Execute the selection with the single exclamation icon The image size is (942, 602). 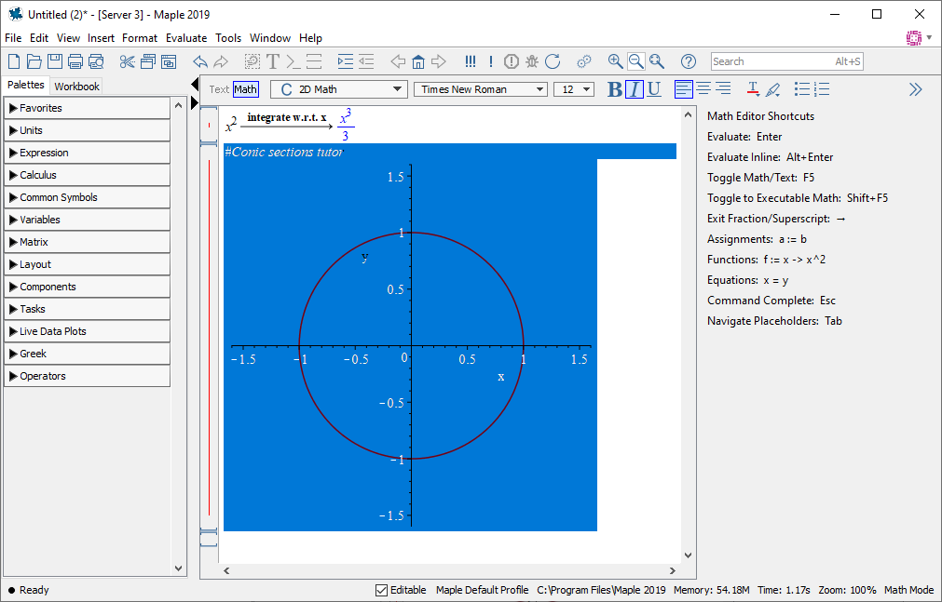click(x=491, y=61)
